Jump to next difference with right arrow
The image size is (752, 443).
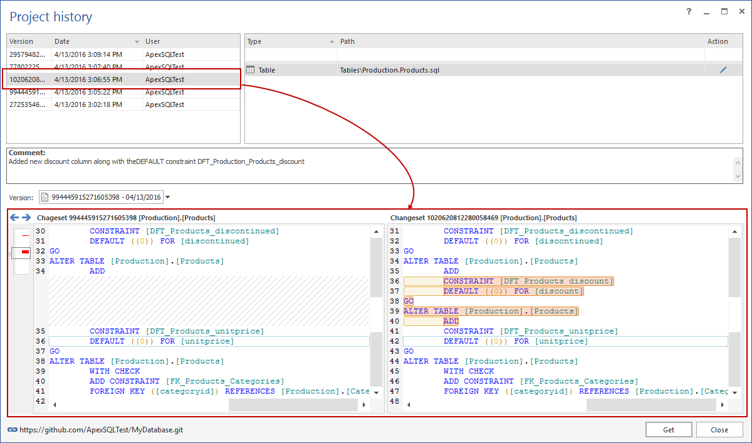pos(26,218)
